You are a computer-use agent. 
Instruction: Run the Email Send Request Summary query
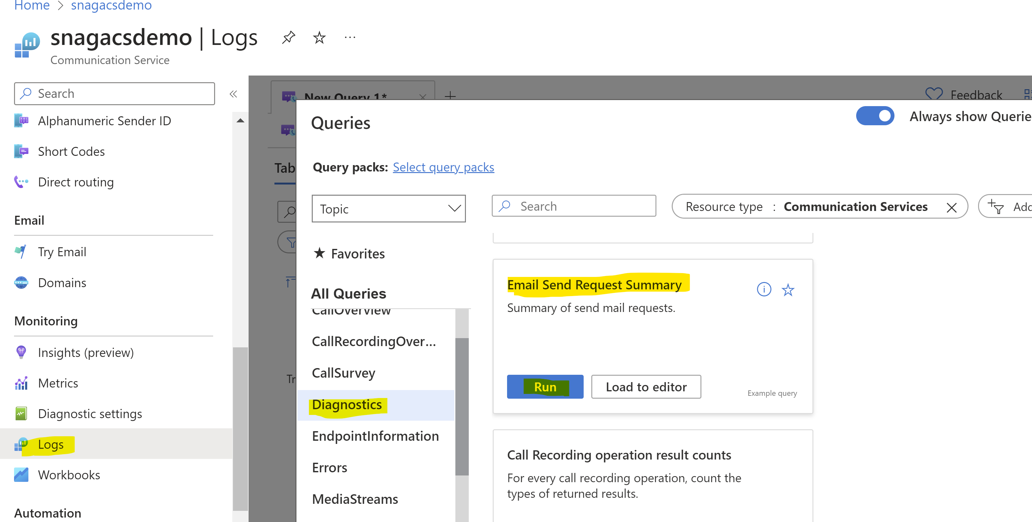[545, 387]
